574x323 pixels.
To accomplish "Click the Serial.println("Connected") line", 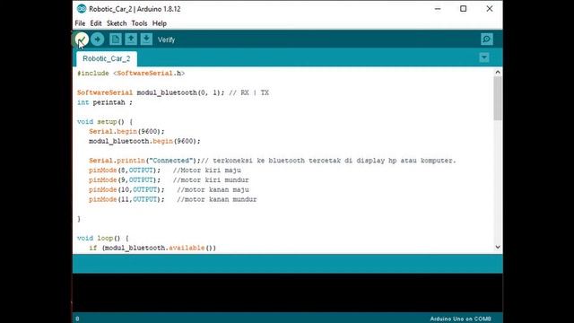I will tap(273, 161).
